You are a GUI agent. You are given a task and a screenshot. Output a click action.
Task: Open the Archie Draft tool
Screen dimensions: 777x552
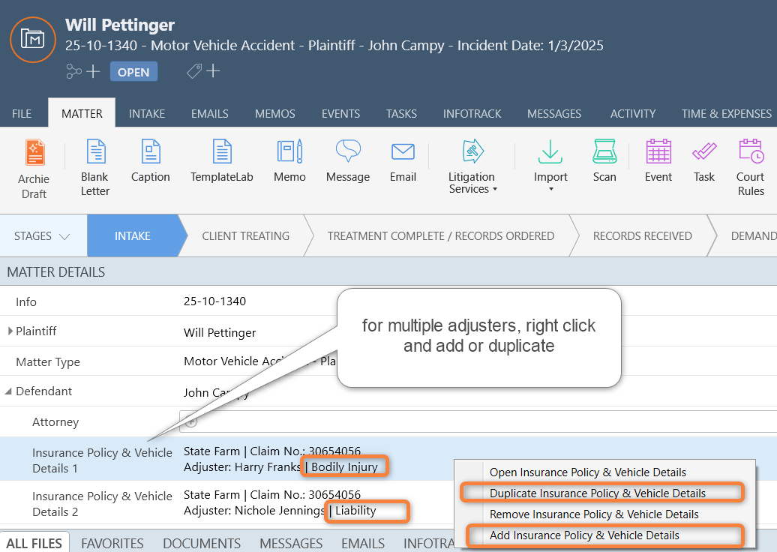coord(34,168)
